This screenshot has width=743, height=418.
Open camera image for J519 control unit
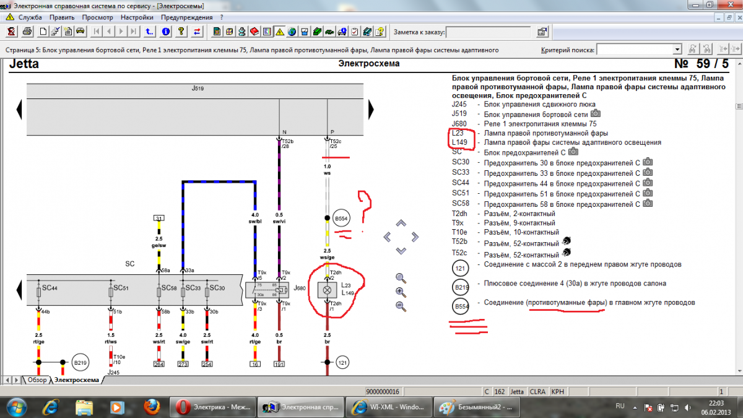click(x=596, y=114)
